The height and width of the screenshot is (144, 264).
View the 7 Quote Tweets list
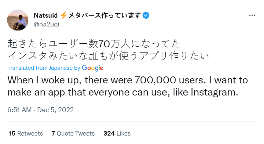73,133
